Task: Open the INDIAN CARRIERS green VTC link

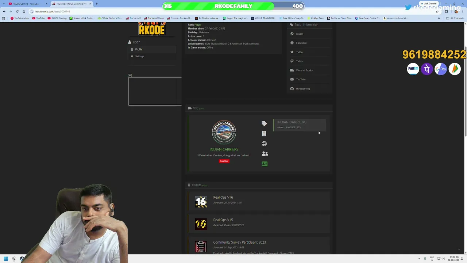Action: (224, 149)
